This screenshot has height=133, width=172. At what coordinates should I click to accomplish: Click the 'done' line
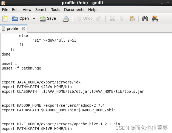point(6,54)
